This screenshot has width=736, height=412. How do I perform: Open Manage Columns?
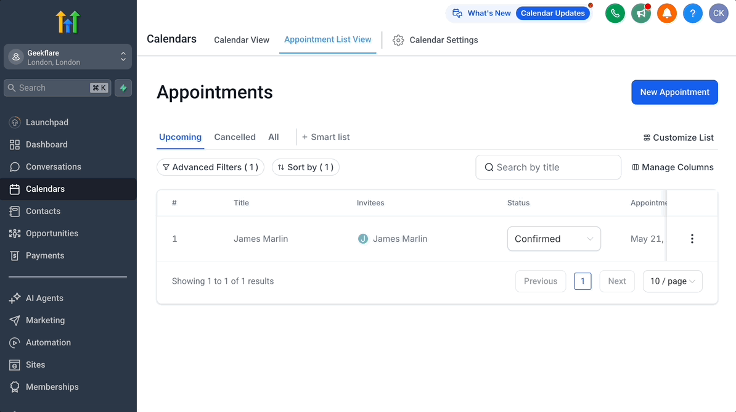(x=673, y=167)
